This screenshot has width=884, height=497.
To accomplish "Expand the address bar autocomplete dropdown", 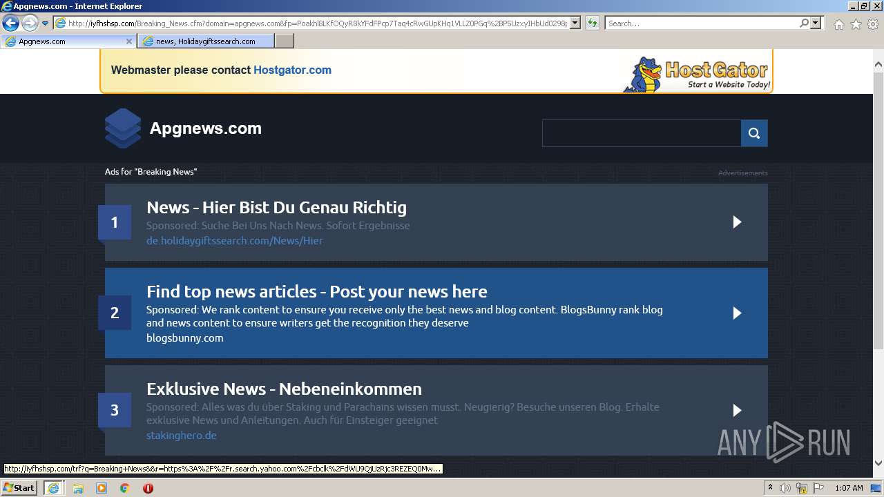I will [x=575, y=23].
